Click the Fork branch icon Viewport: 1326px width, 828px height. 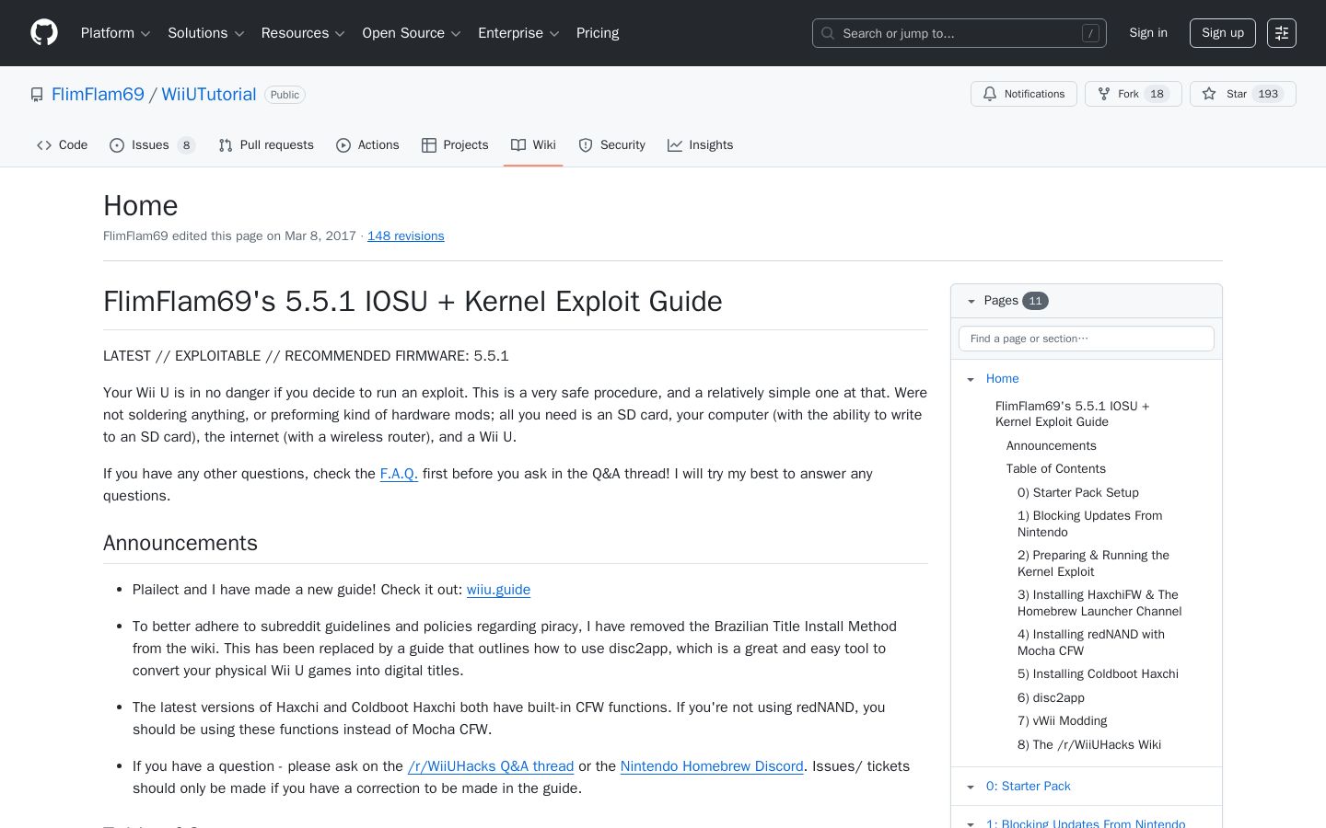(1103, 94)
